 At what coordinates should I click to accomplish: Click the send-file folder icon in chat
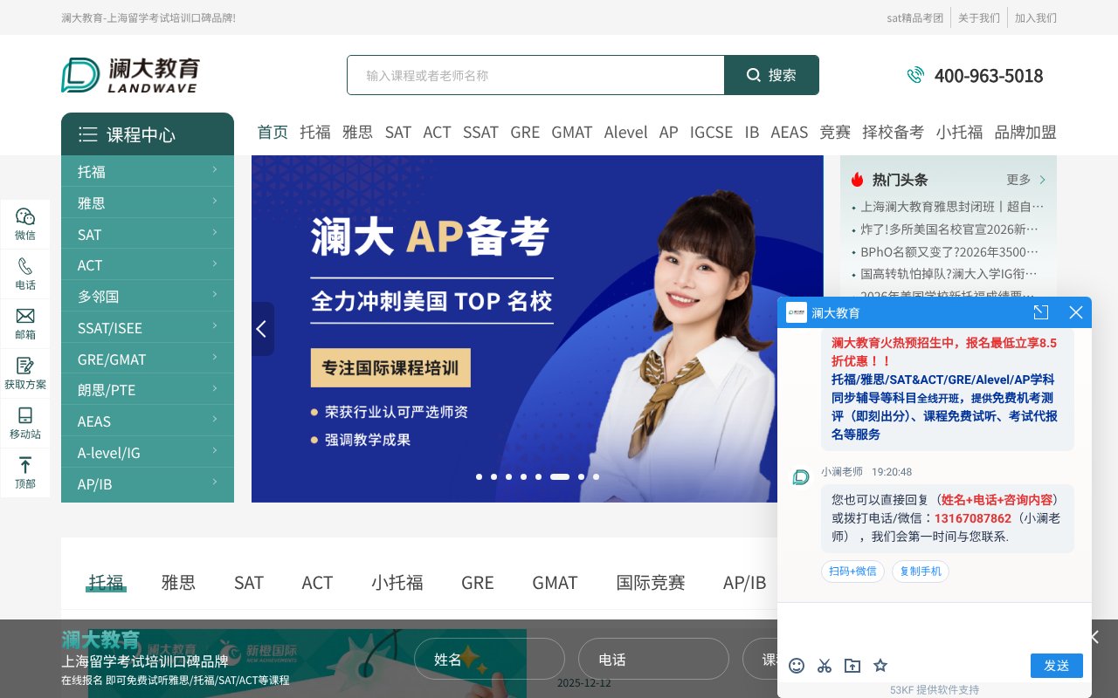(852, 666)
